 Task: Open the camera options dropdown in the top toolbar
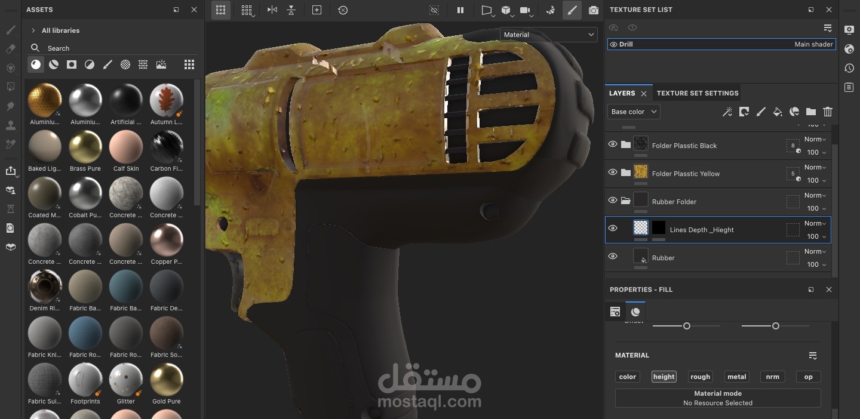[526, 10]
